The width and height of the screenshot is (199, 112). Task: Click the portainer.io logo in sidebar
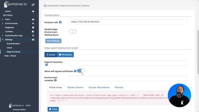coord(15,4)
